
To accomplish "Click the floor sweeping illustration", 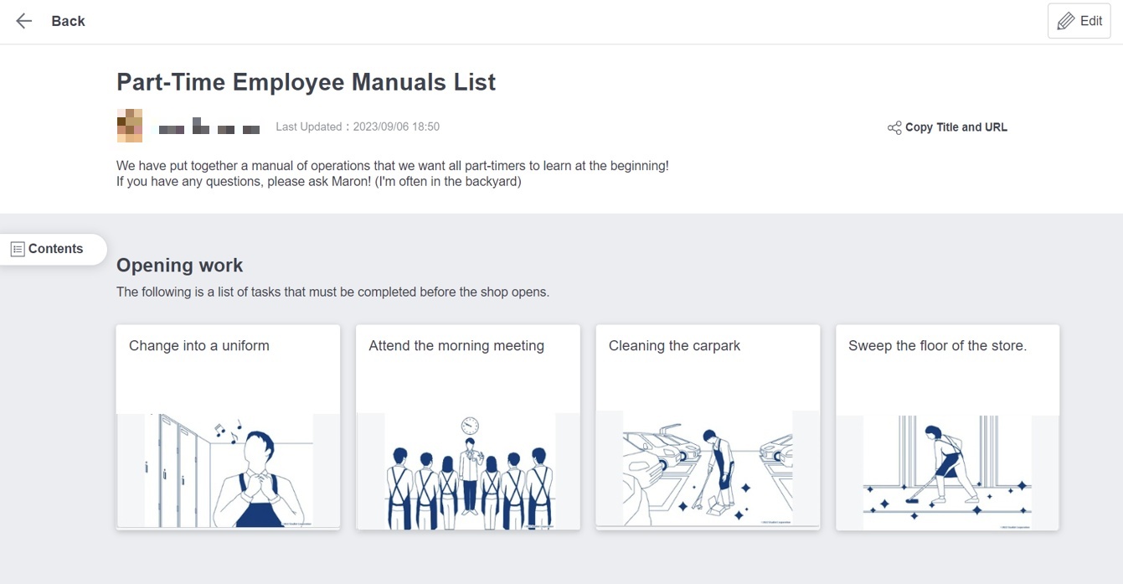I will pos(947,472).
